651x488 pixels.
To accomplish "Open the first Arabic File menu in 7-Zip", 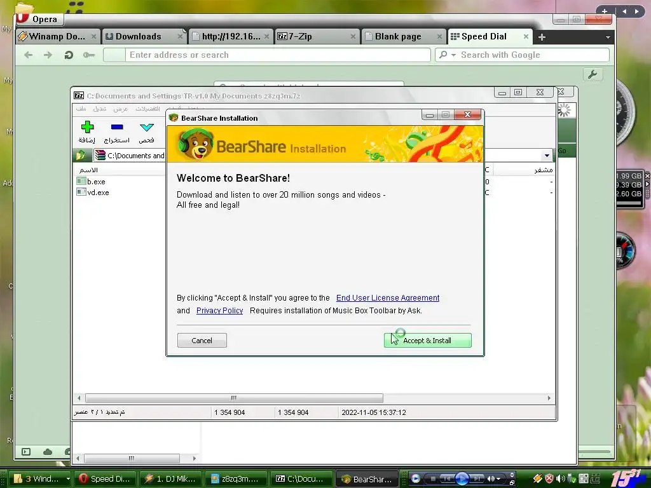I will 81,109.
